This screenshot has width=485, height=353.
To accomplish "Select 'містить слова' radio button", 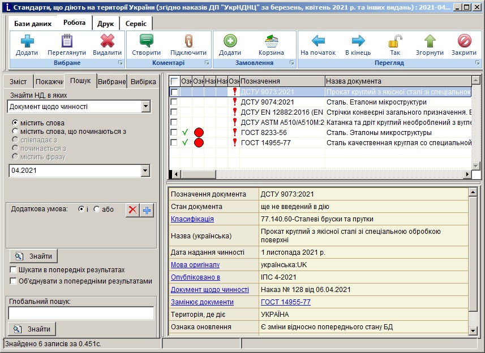I will point(15,123).
